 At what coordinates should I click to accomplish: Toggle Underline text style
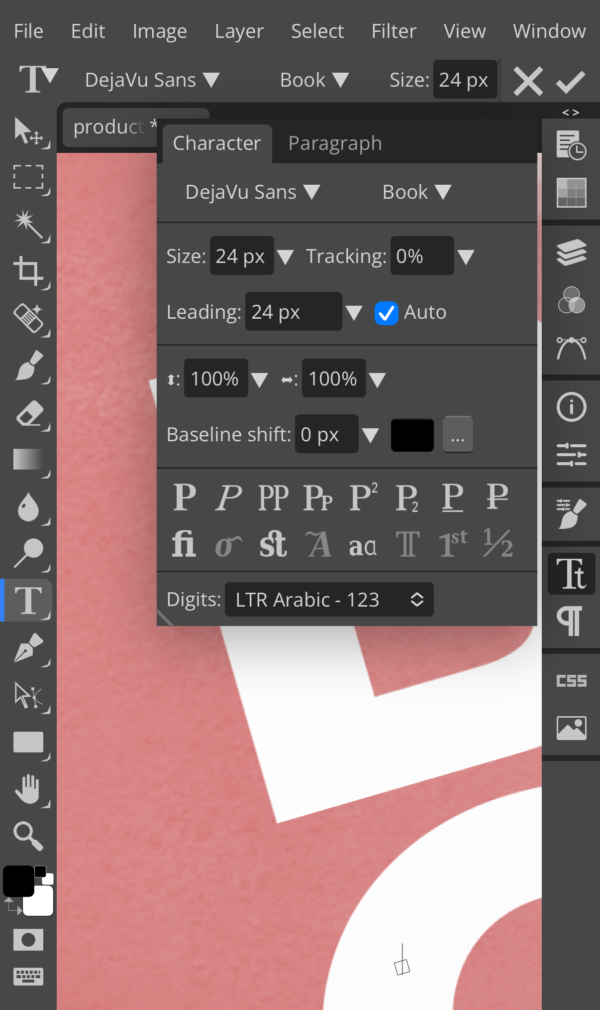tap(453, 497)
